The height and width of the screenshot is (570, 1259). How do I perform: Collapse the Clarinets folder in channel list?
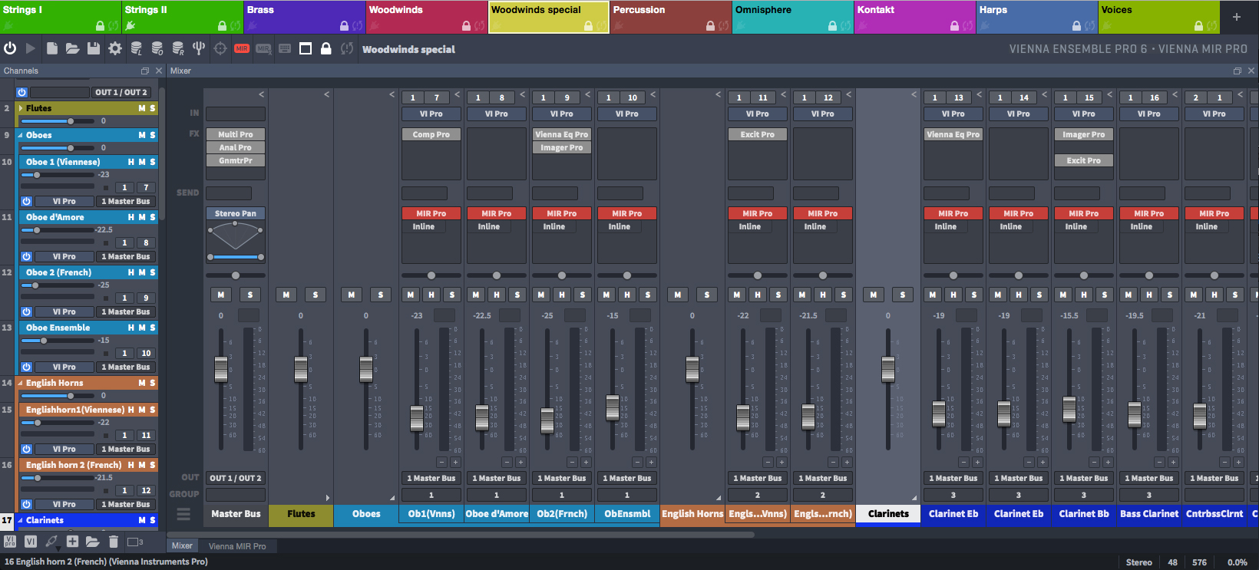pos(20,520)
